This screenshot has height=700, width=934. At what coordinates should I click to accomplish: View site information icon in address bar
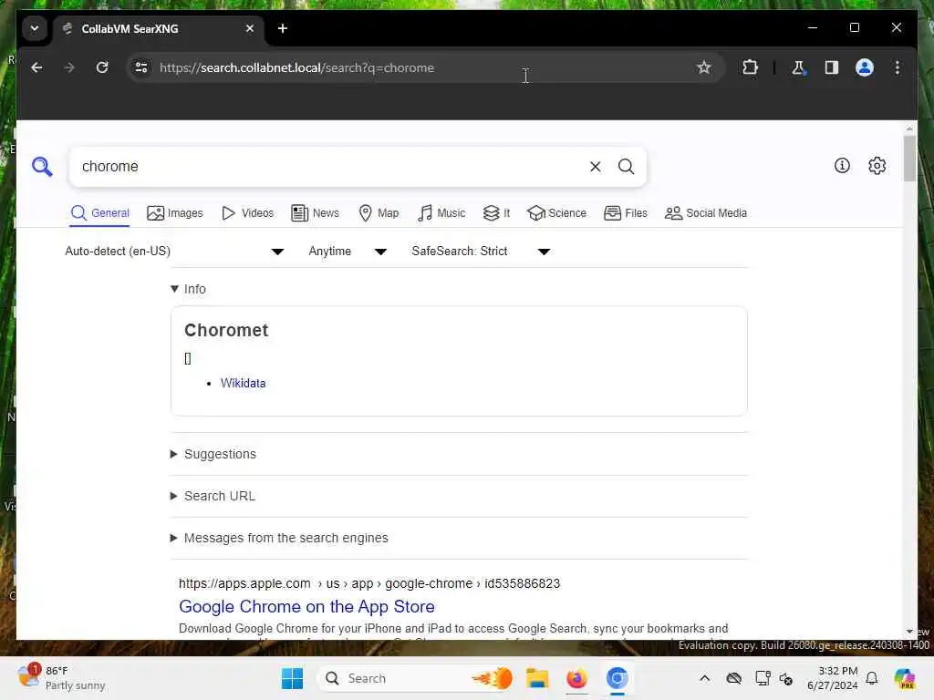pos(141,67)
